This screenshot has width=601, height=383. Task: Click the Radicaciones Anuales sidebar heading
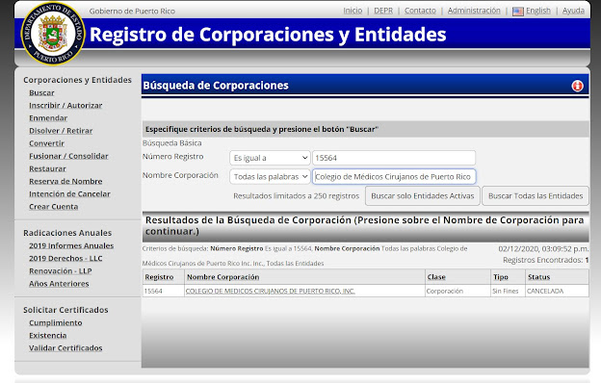(67, 233)
